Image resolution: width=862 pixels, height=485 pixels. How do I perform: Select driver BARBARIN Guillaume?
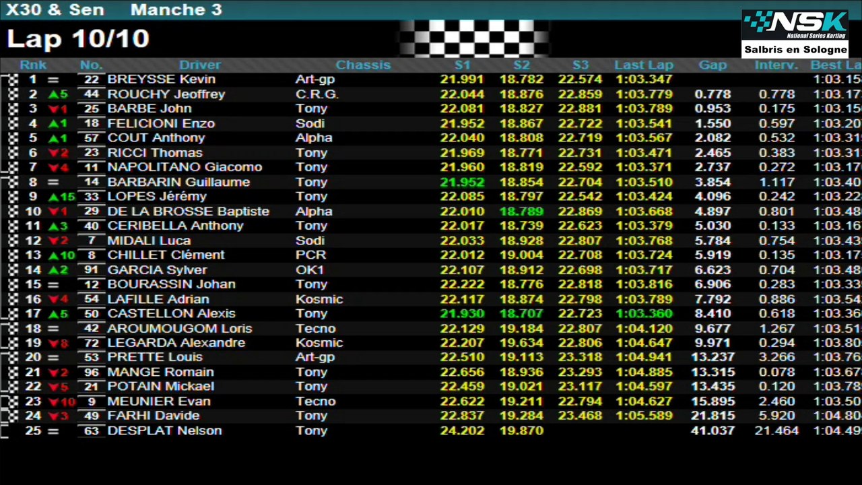[178, 182]
